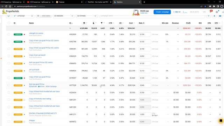The width and height of the screenshot is (224, 126).
Task: Click the PropellerAds logo
Action: (10, 12)
